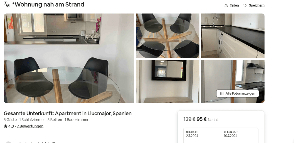The image size is (294, 143).
Task: Select the Check-in date field
Action: tap(202, 134)
